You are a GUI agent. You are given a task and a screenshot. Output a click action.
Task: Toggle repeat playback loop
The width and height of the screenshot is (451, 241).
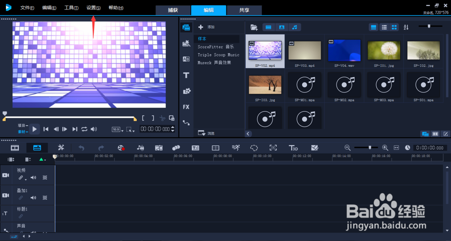84,129
